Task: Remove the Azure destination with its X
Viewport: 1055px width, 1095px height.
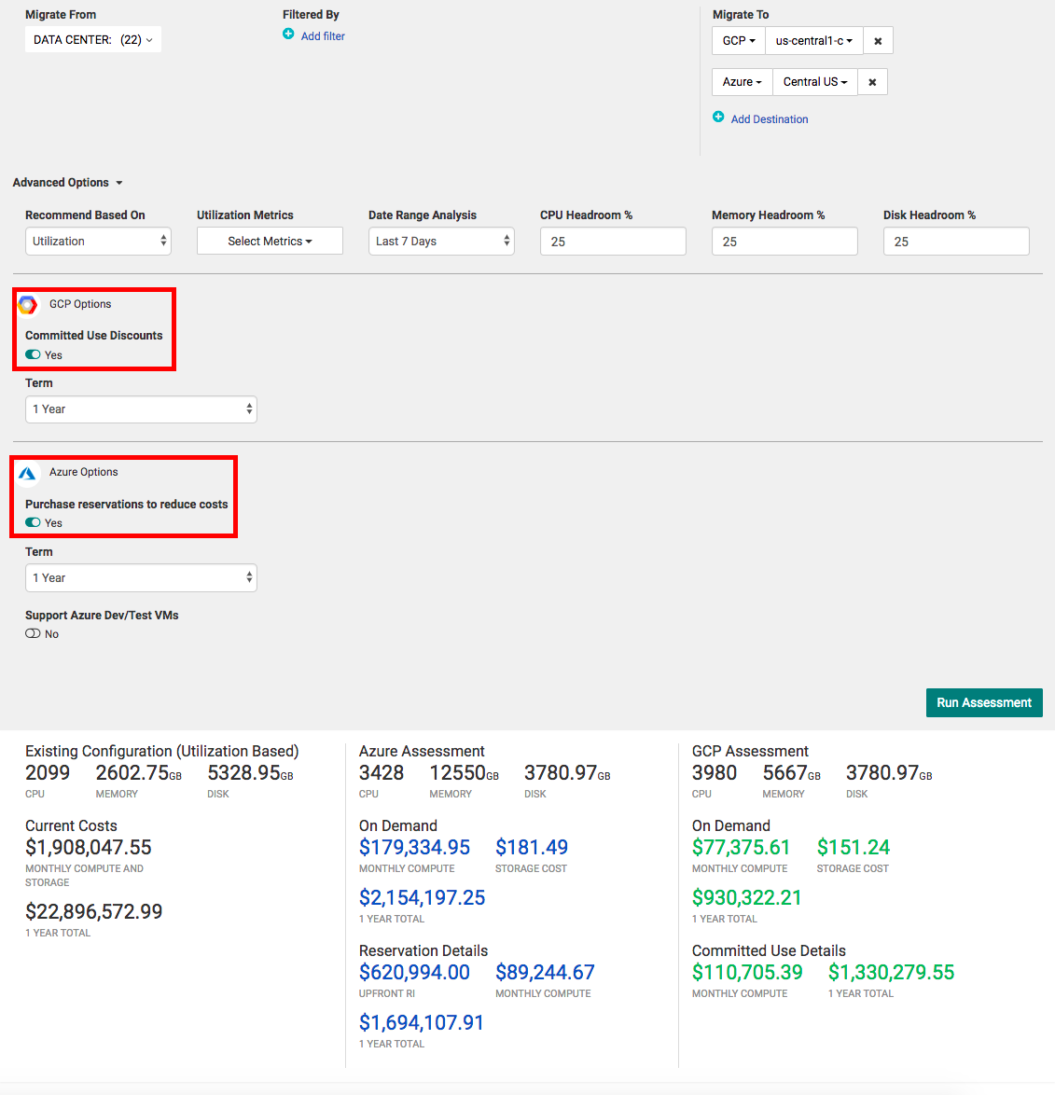Action: (x=872, y=82)
